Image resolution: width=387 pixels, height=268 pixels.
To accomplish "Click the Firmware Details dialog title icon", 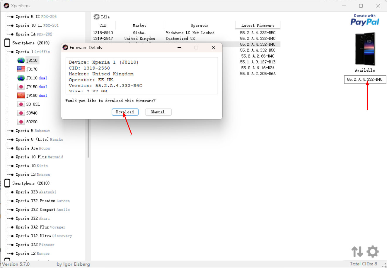I will point(66,48).
